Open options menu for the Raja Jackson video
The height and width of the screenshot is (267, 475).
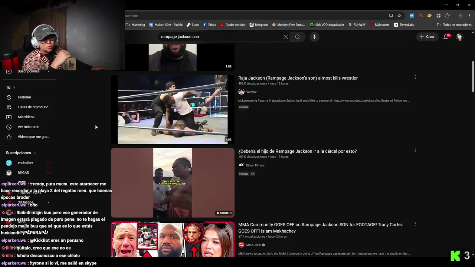click(x=415, y=77)
